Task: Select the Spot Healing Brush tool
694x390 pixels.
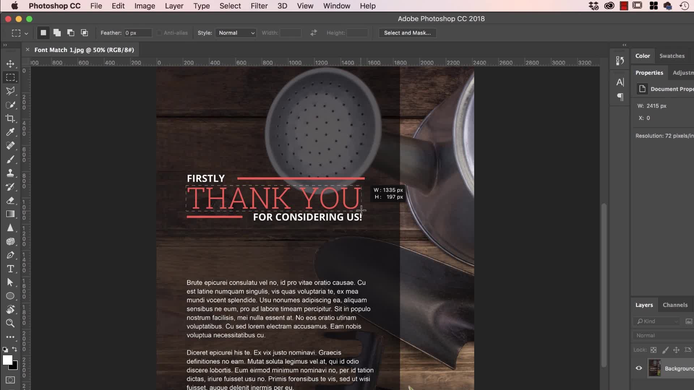Action: coord(10,146)
